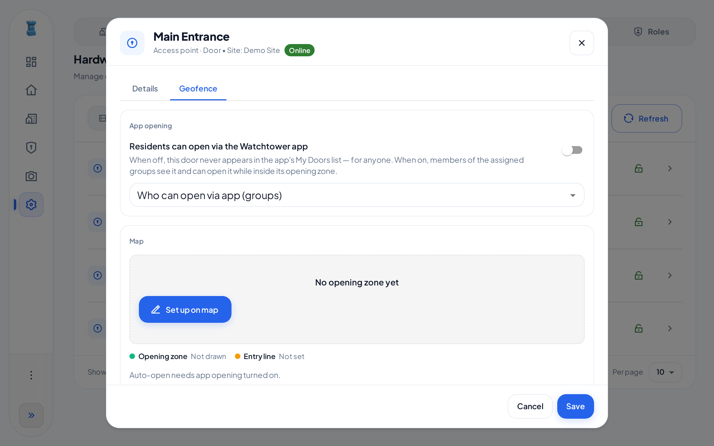The height and width of the screenshot is (446, 714).
Task: Click the unlock icon in the third hardware row
Action: (x=639, y=275)
